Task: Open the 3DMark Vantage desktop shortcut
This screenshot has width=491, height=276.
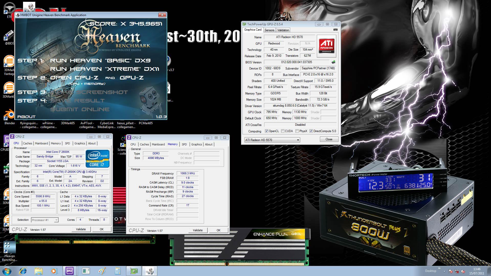Action: 9,65
